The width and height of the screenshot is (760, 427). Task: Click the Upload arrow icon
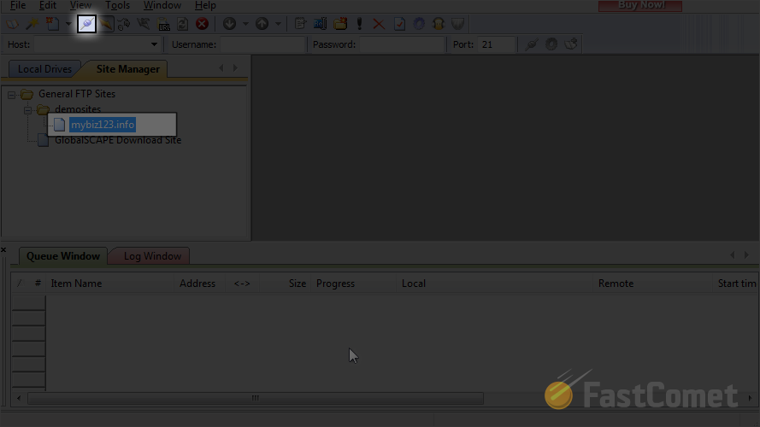[262, 24]
